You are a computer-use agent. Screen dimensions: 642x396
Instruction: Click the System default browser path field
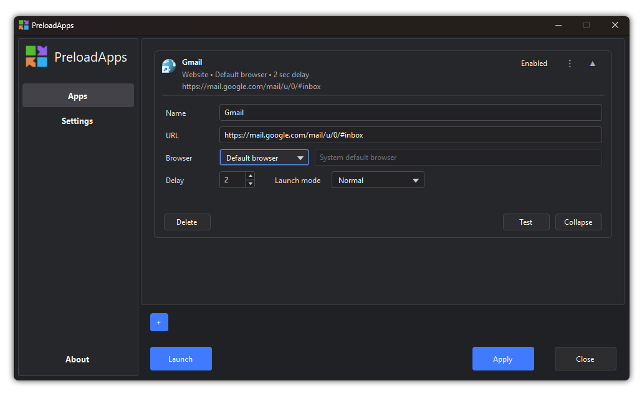click(x=458, y=158)
